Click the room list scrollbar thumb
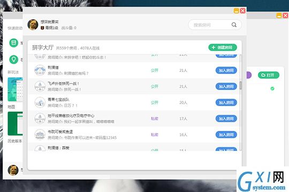This screenshot has width=289, height=192. tap(240, 85)
